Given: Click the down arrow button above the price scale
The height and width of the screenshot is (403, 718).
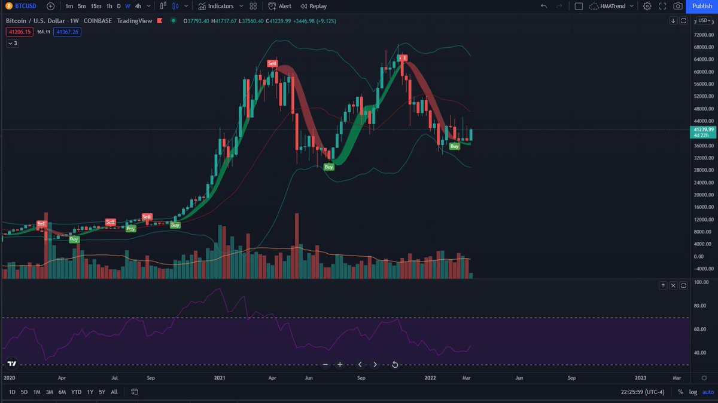Looking at the screenshot, I should click(673, 21).
